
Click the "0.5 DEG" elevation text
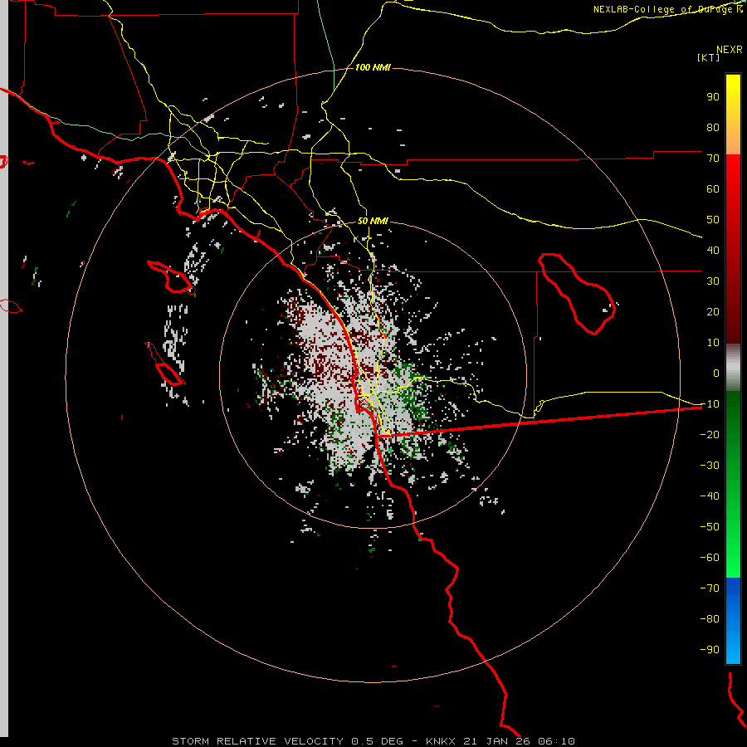(378, 741)
